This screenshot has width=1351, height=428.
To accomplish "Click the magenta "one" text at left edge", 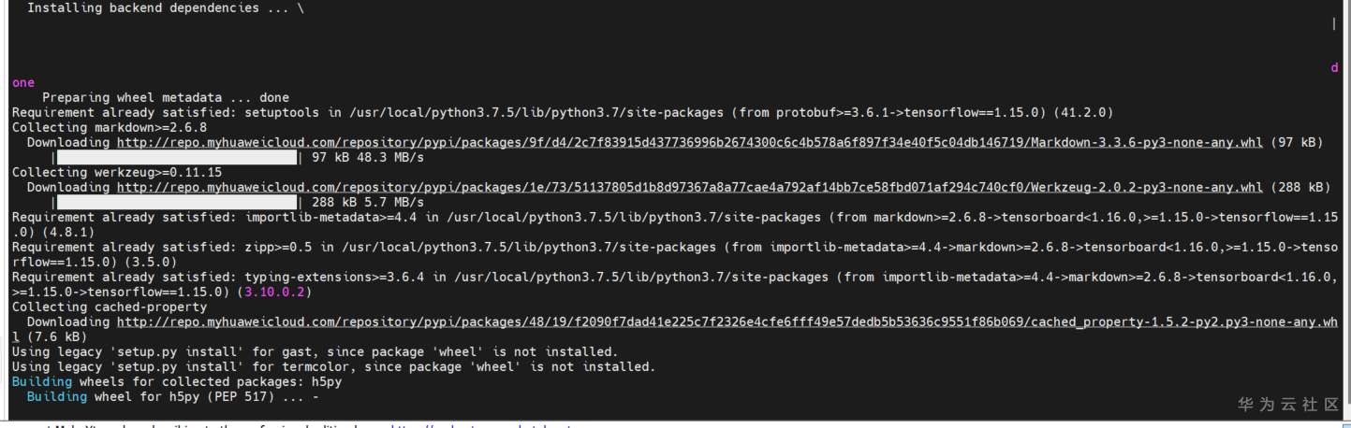I will [23, 82].
